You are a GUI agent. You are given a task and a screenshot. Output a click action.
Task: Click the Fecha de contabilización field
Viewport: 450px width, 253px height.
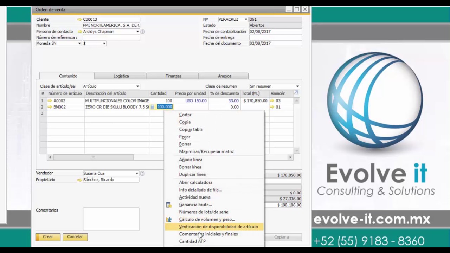(x=275, y=31)
